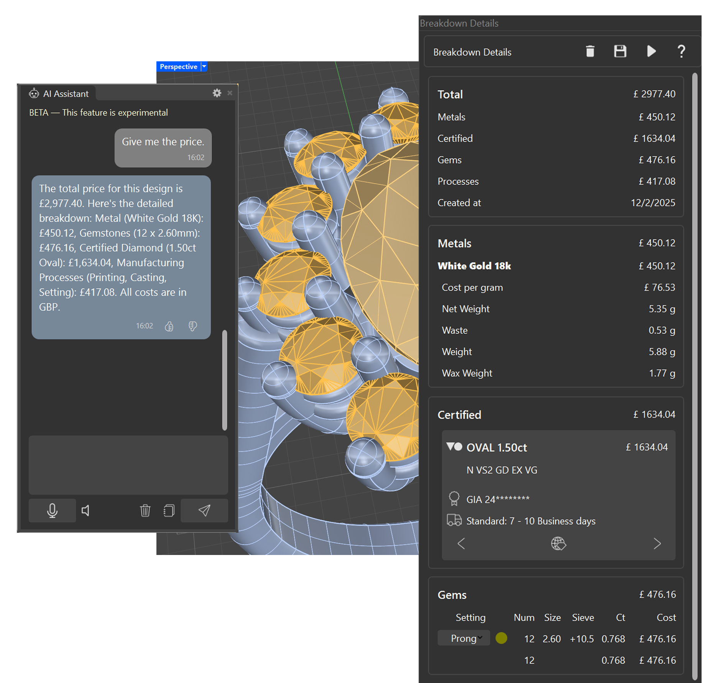Viewport: 710px width, 683px height.
Task: Click the microphone voice input icon
Action: [52, 510]
